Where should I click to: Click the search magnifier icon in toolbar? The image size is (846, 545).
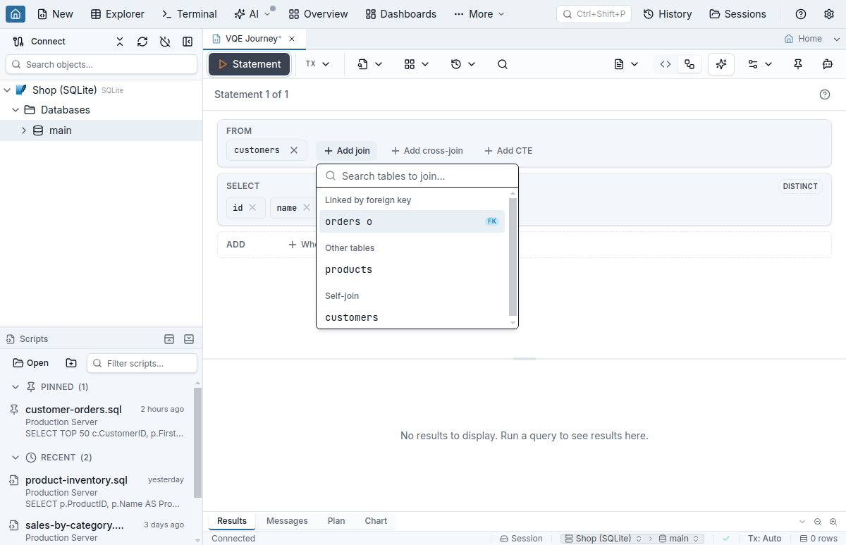[x=503, y=64]
